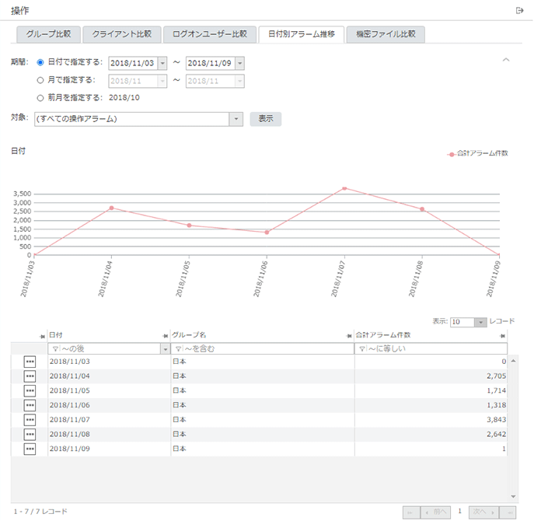Image resolution: width=534 pixels, height=521 pixels.
Task: Collapse the filter panel with the chevron
Action: click(505, 60)
